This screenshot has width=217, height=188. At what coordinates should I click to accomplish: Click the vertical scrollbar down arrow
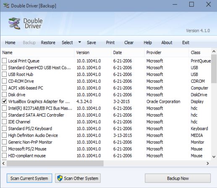214,157
